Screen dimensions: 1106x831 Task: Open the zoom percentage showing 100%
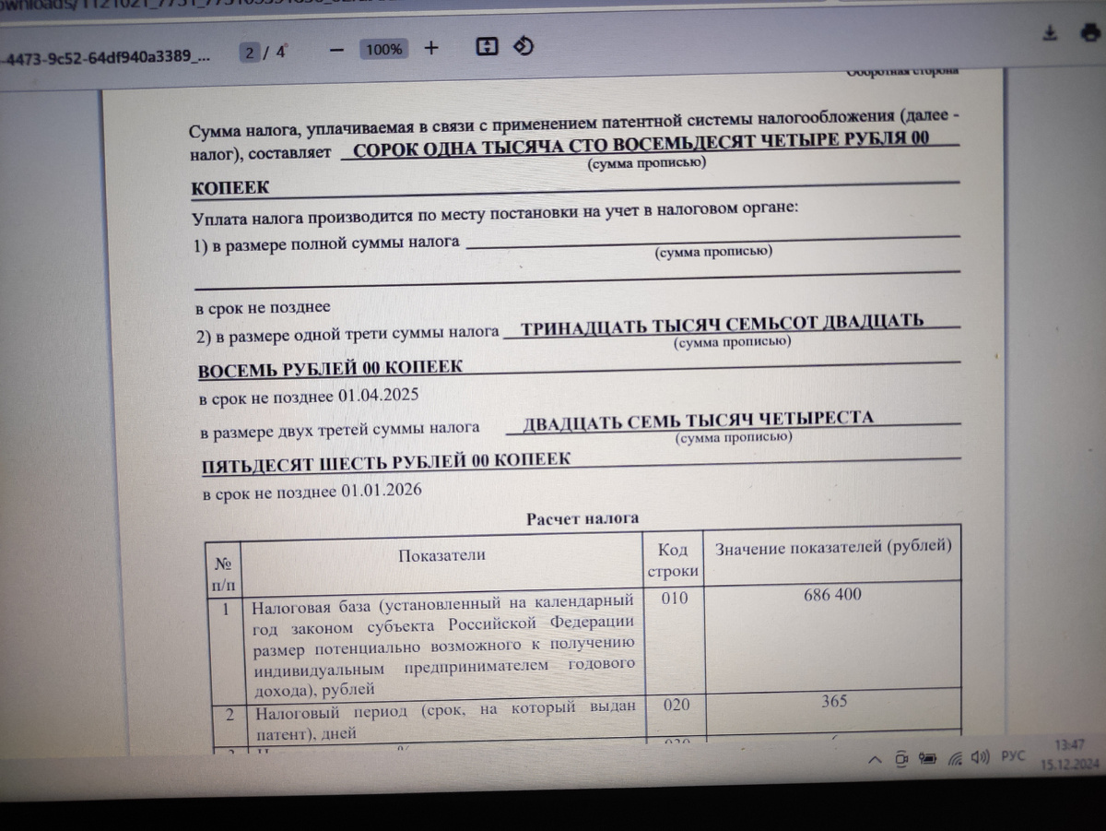coord(383,49)
